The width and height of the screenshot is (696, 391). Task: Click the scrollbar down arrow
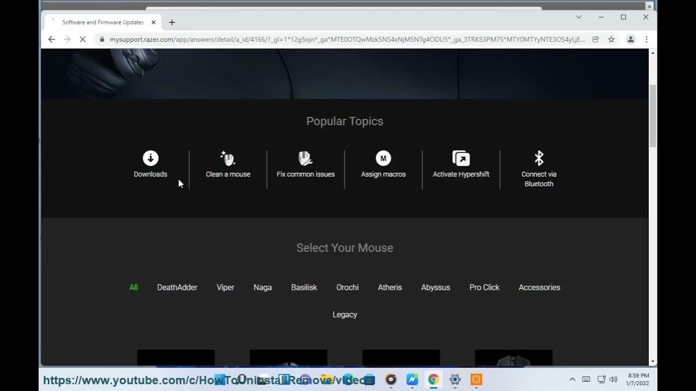(x=653, y=362)
